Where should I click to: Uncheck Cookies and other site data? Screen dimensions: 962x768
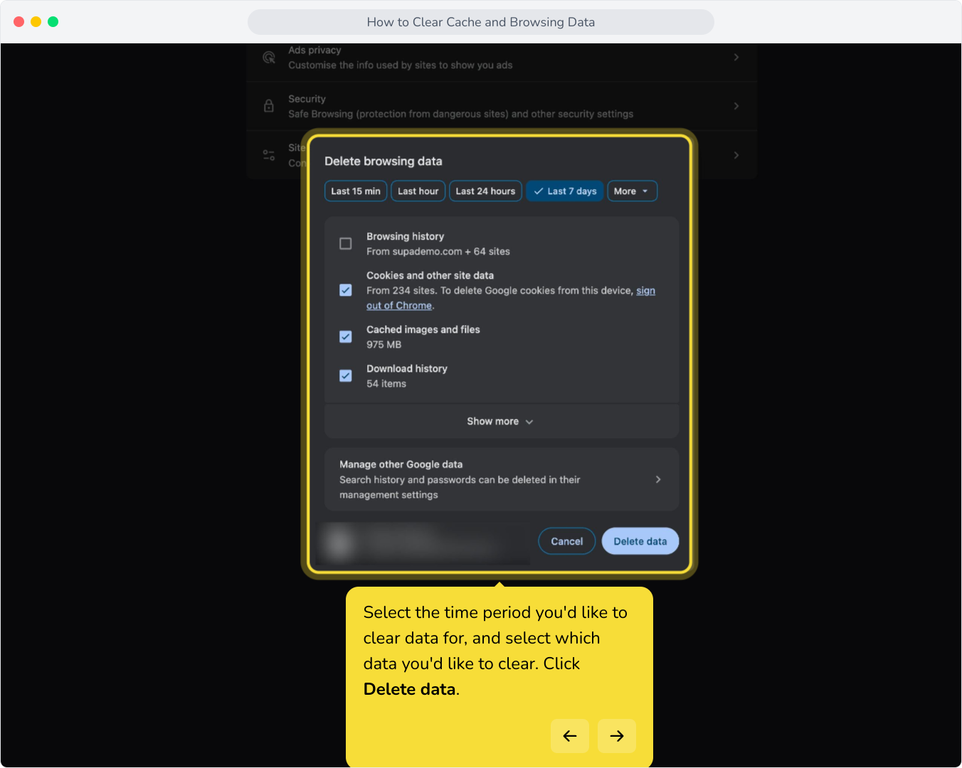(346, 290)
